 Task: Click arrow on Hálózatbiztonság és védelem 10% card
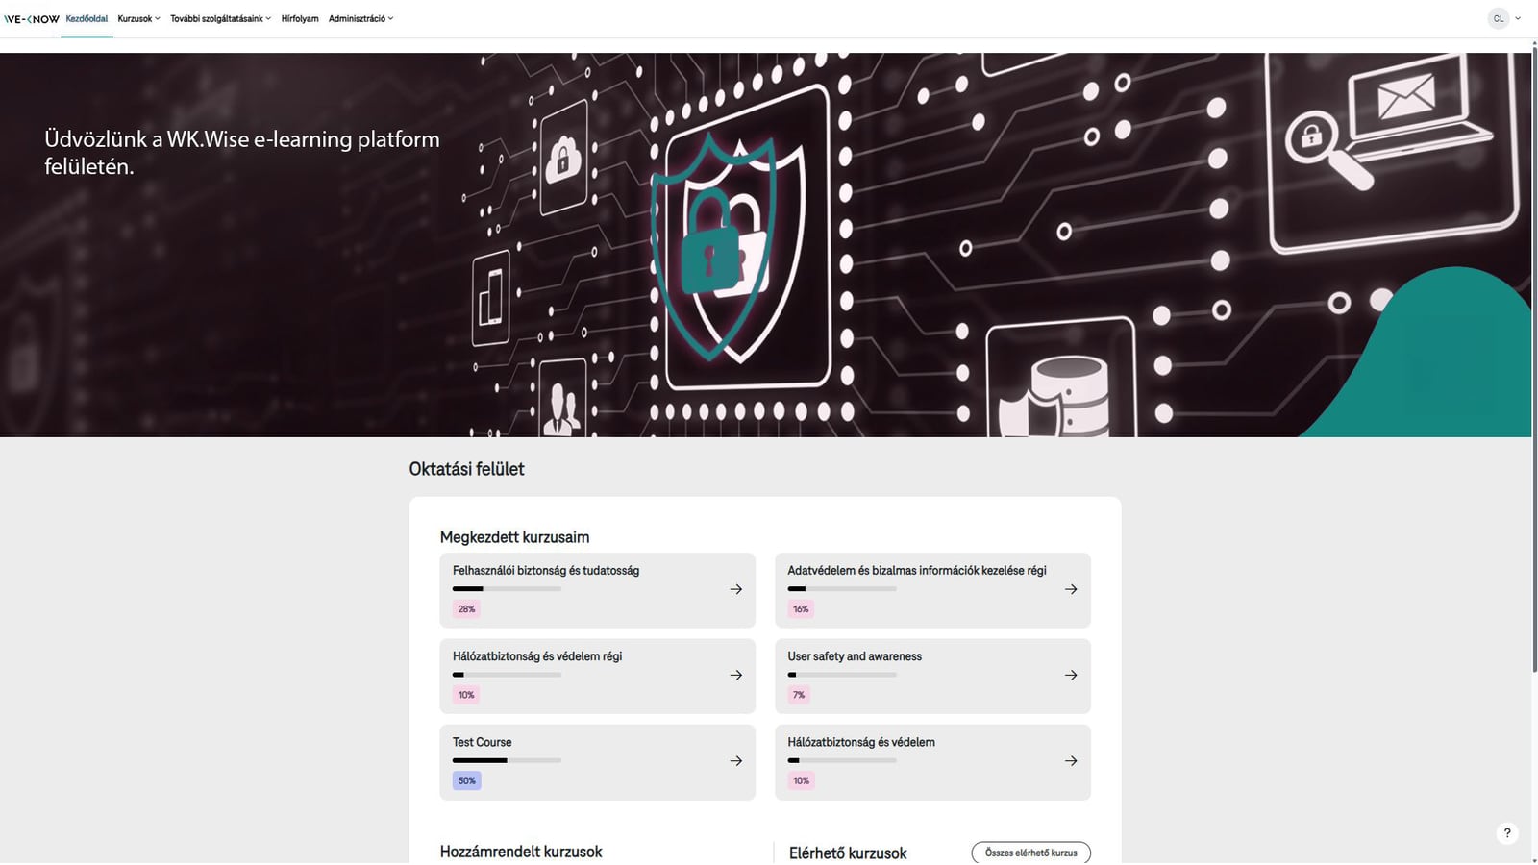1071,761
